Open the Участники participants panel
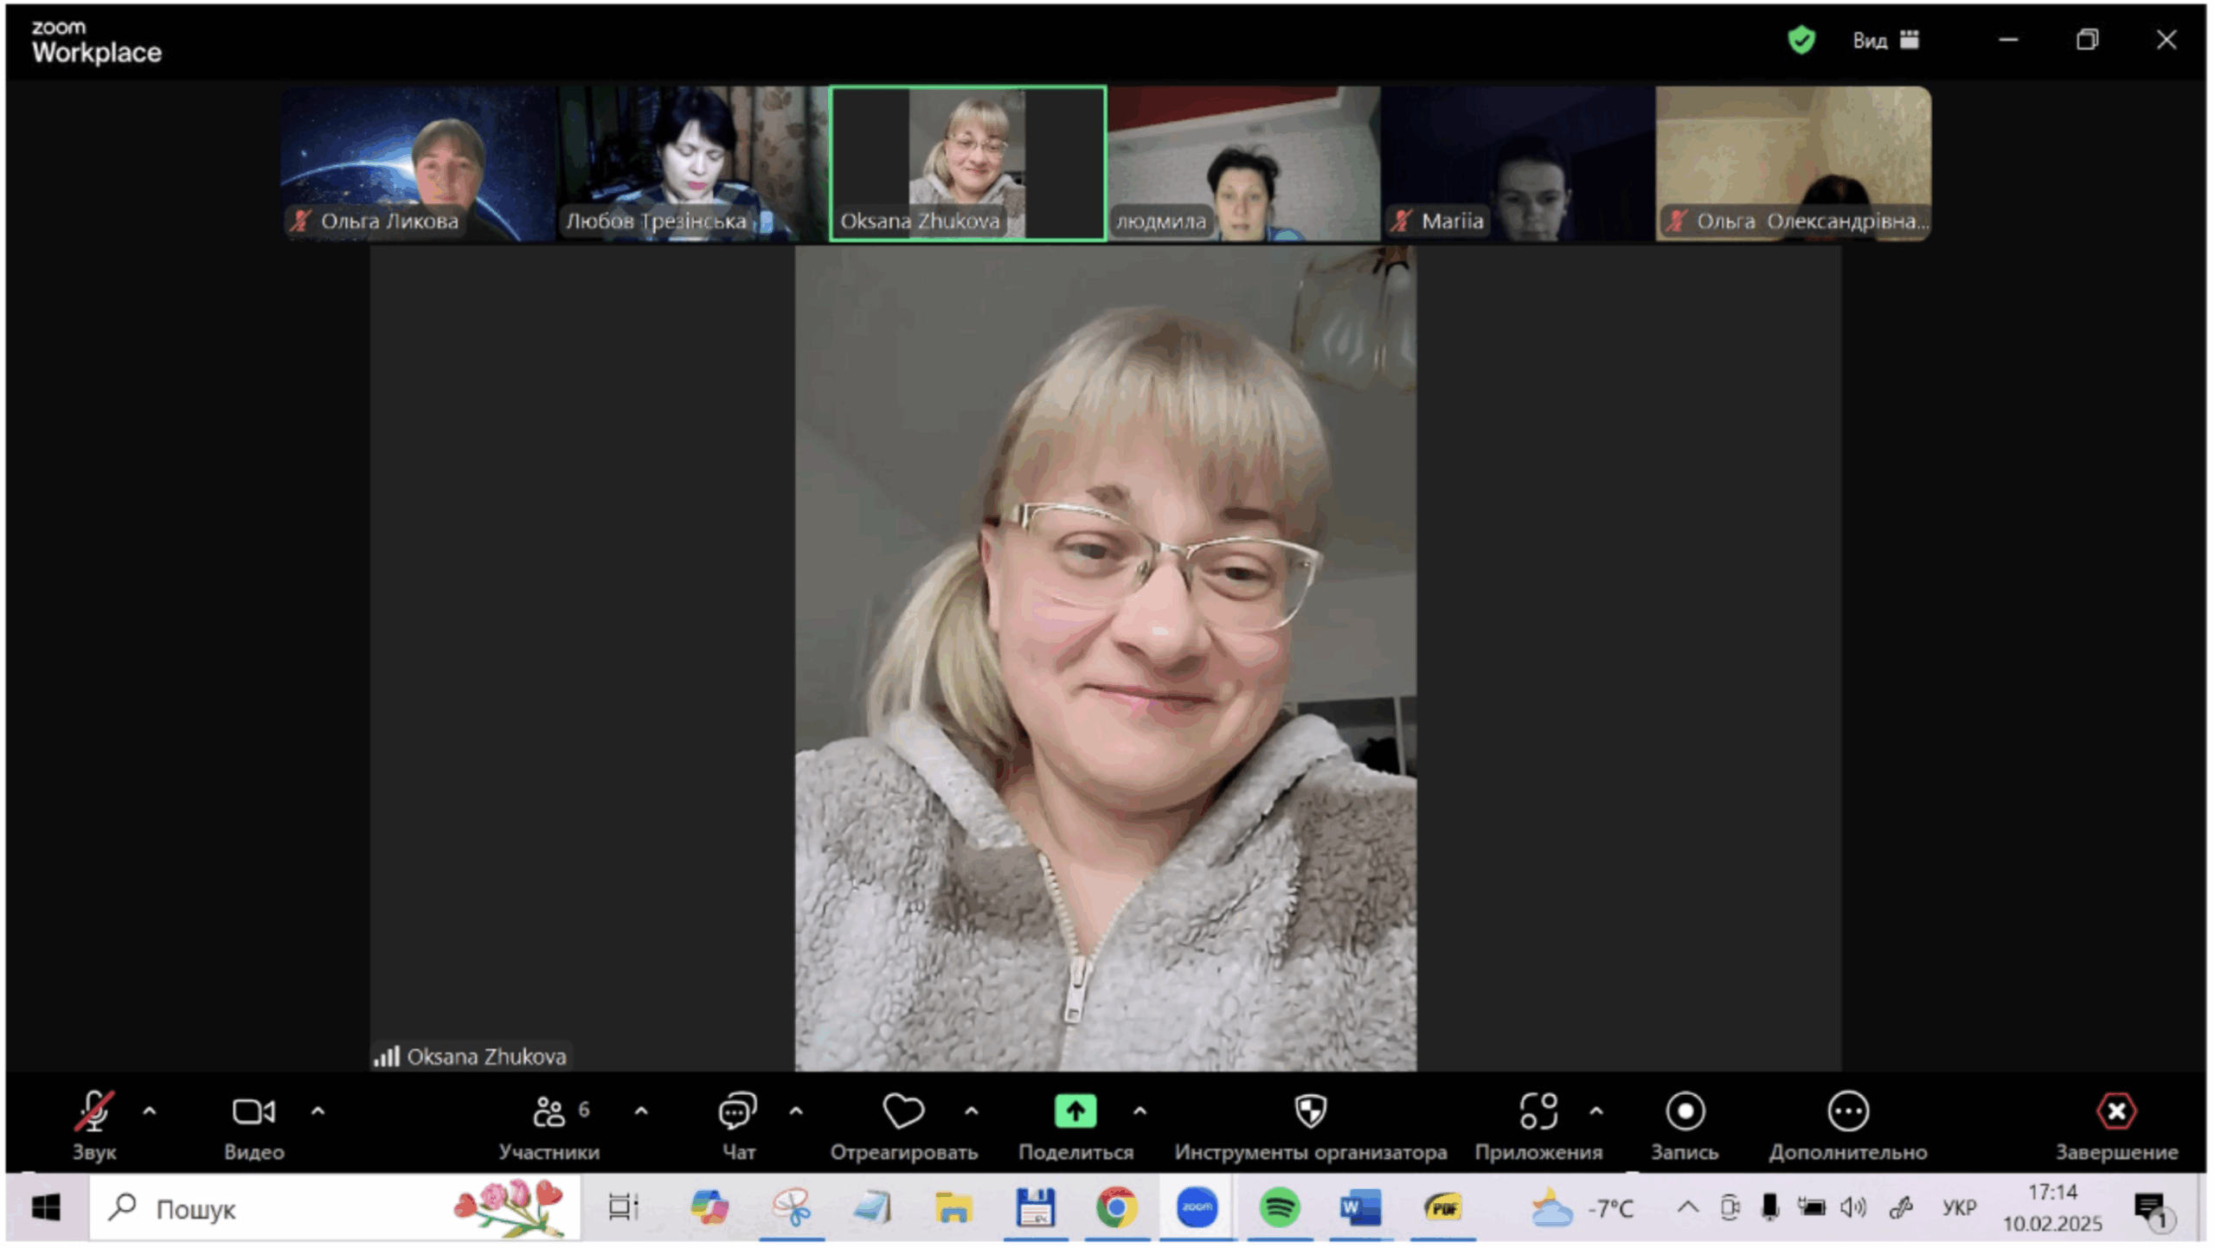The image size is (2215, 1248). [x=549, y=1127]
